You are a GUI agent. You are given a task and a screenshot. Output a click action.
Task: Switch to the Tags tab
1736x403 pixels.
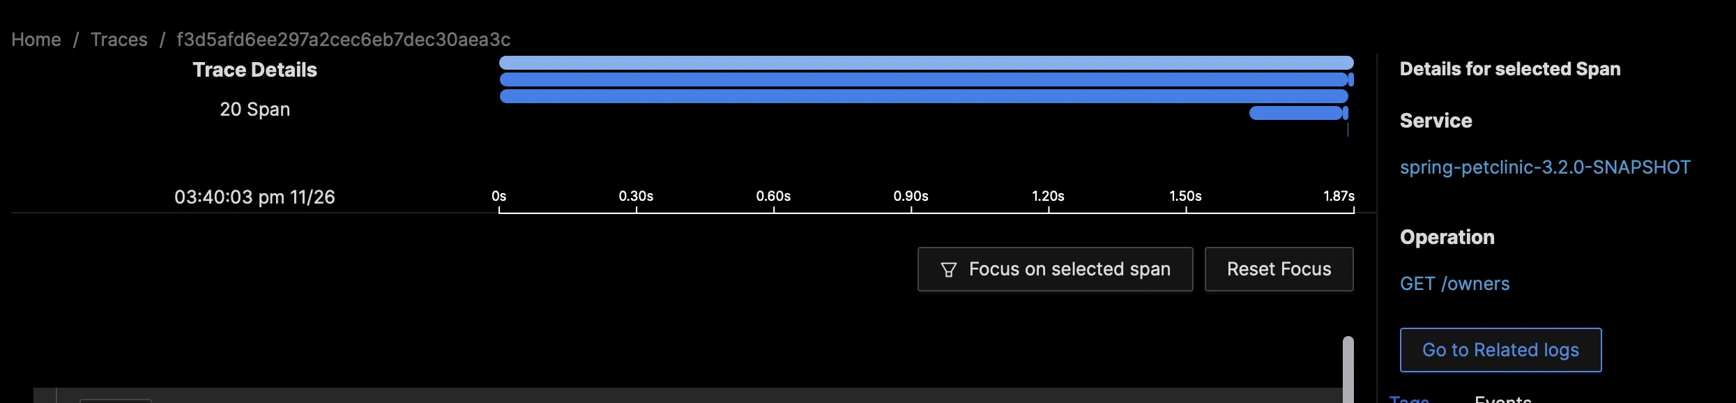click(x=1409, y=399)
